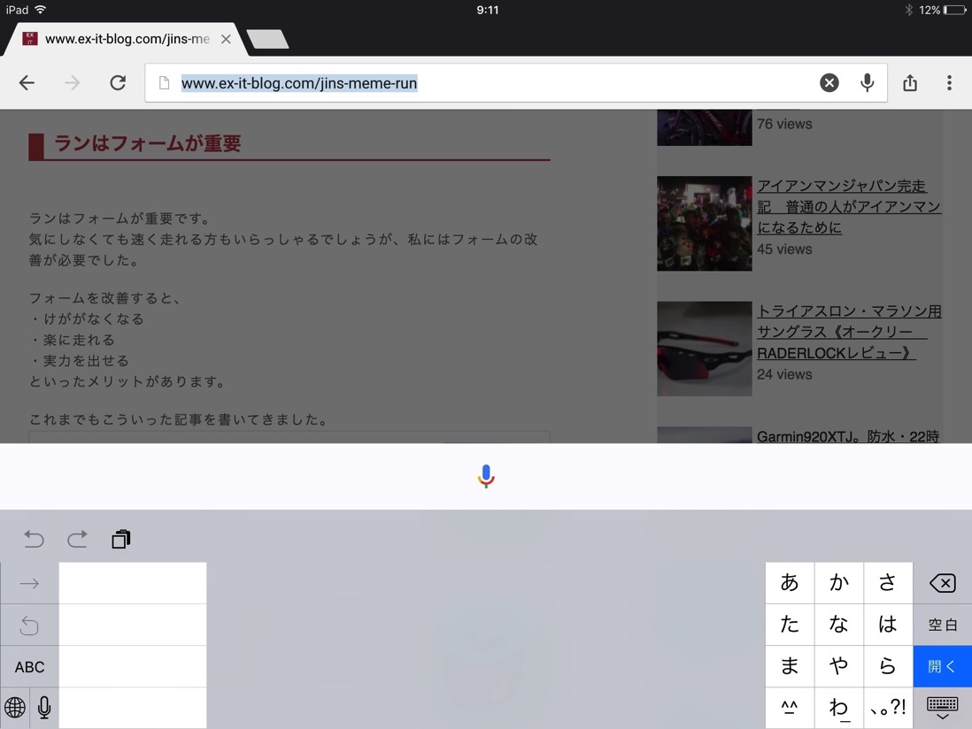Viewport: 972px width, 729px height.
Task: Tap the 空白 space key
Action: tap(942, 625)
